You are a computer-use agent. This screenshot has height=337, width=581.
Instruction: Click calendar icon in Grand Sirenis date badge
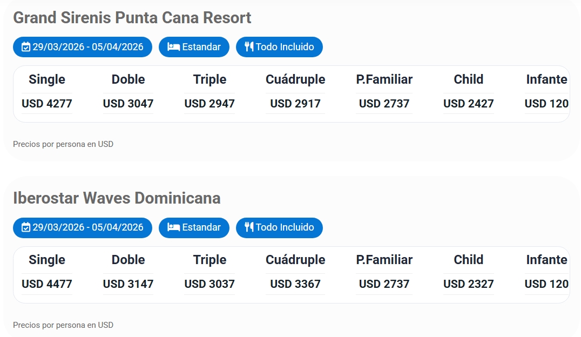pos(26,47)
